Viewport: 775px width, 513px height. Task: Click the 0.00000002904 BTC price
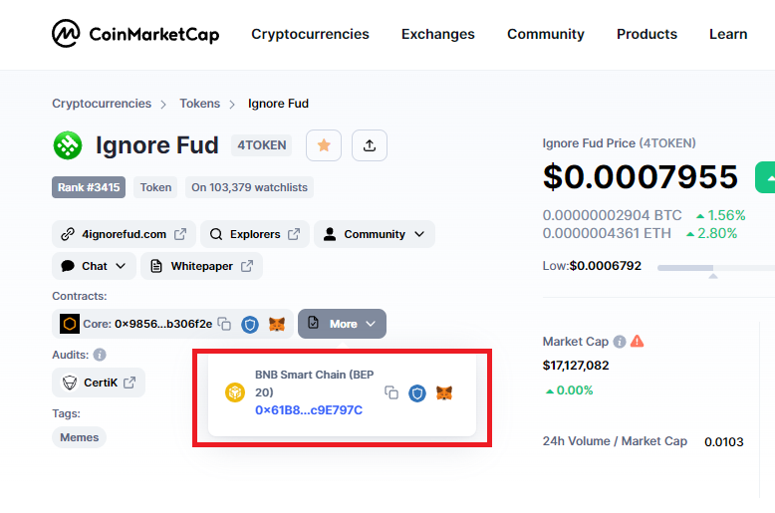pos(612,215)
